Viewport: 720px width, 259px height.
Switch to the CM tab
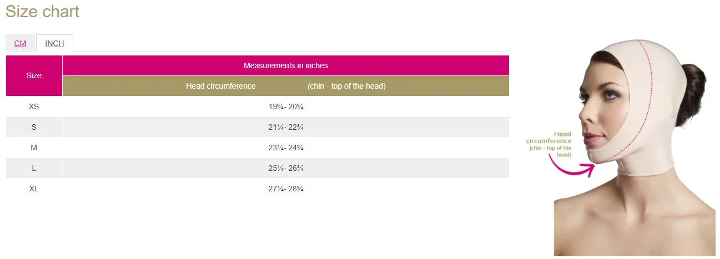pos(20,43)
